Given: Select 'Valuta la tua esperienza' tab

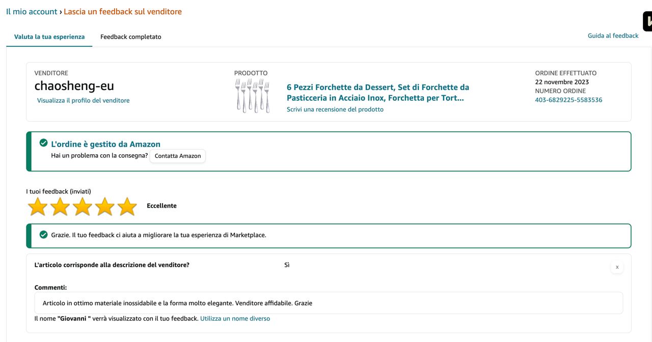Looking at the screenshot, I should pos(49,37).
